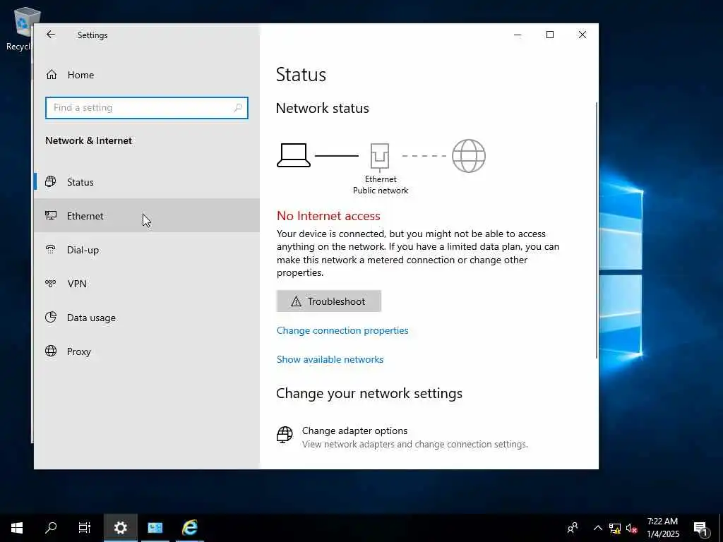723x542 pixels.
Task: Open Task View from the taskbar
Action: (85, 528)
